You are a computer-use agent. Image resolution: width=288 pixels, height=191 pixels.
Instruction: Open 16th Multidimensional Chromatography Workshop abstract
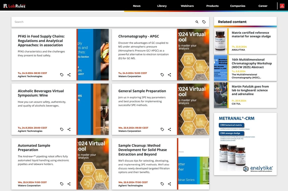[252, 63]
